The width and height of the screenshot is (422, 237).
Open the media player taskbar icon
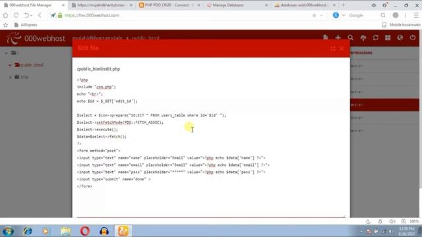click(45, 231)
